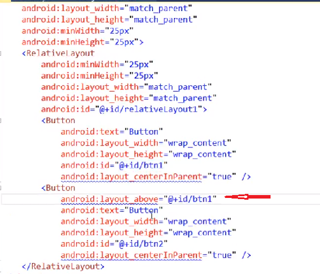Click the <Button tag preceding layout_above line

[x=58, y=188]
